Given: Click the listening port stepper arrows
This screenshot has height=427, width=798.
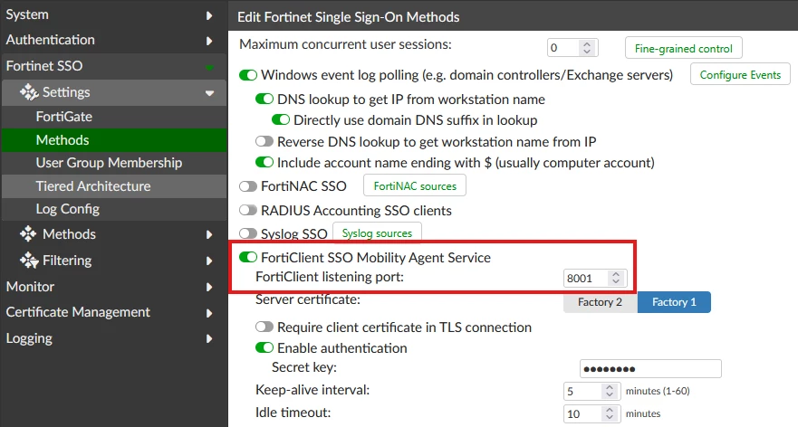Looking at the screenshot, I should point(616,278).
